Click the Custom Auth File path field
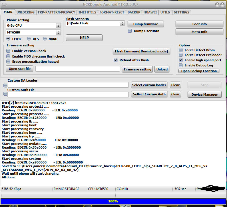 pyautogui.click(x=68, y=94)
